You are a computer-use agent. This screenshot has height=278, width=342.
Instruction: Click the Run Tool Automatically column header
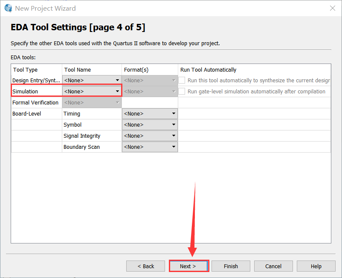click(x=254, y=70)
